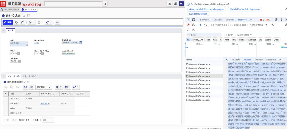287x129 pixels.
Task: Check the Invert filter checkbox
Action: coord(226,35)
